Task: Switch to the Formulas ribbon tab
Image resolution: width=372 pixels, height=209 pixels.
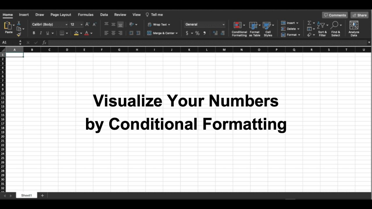Action: 86,15
